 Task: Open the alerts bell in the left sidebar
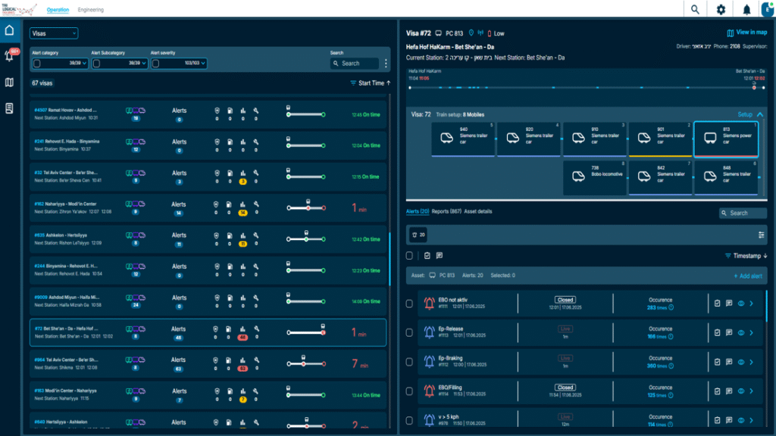(x=10, y=56)
